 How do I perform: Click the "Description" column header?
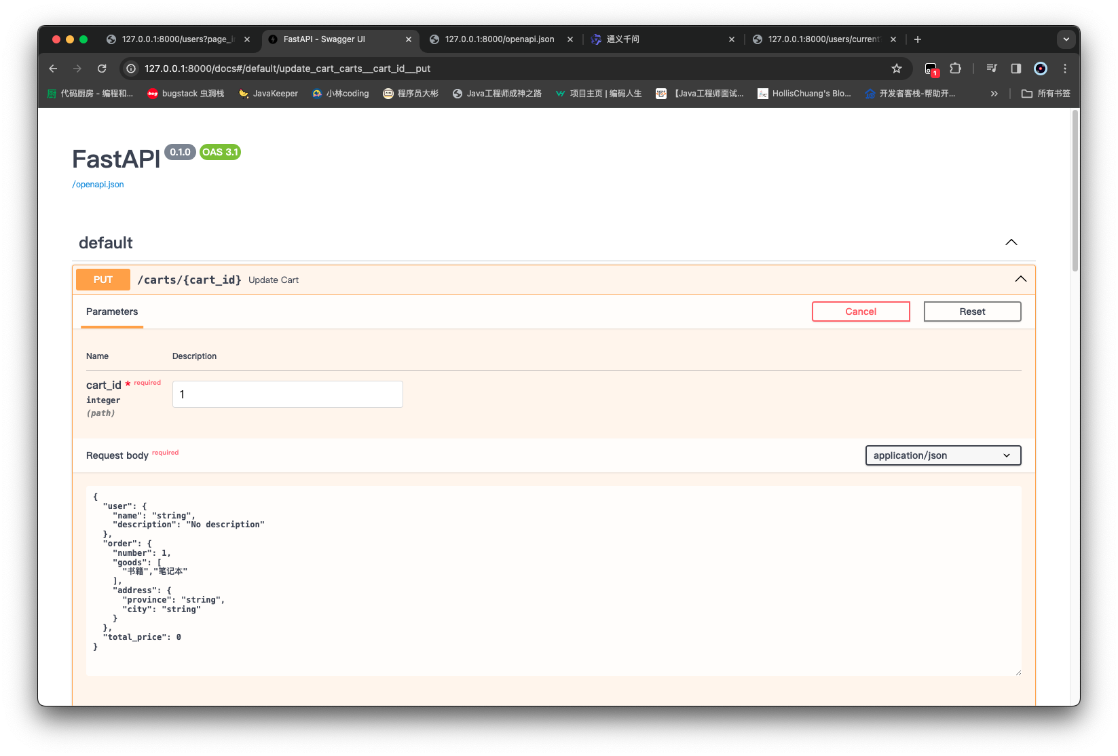(x=195, y=356)
